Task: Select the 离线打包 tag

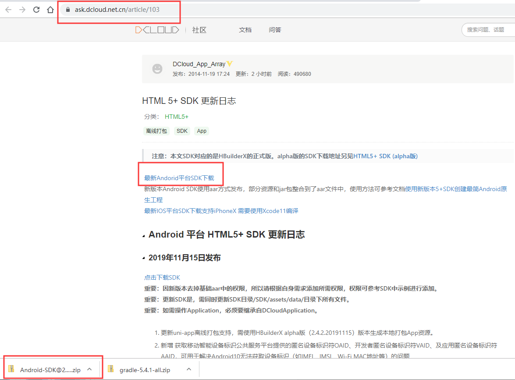Action: [x=156, y=131]
